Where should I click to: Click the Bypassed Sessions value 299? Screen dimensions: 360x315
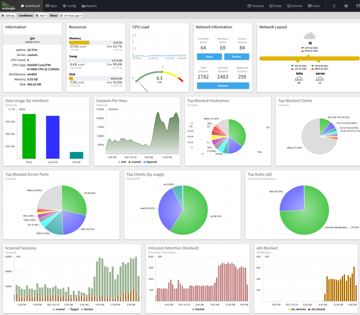click(242, 77)
